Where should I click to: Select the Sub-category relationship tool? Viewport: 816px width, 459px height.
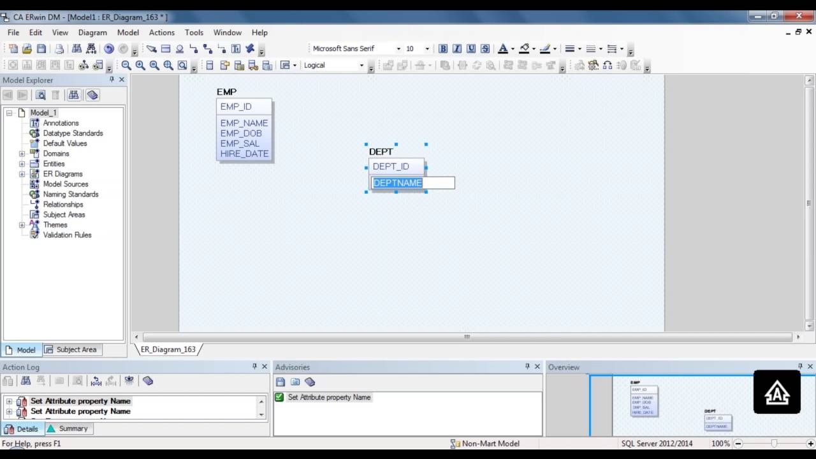(180, 48)
